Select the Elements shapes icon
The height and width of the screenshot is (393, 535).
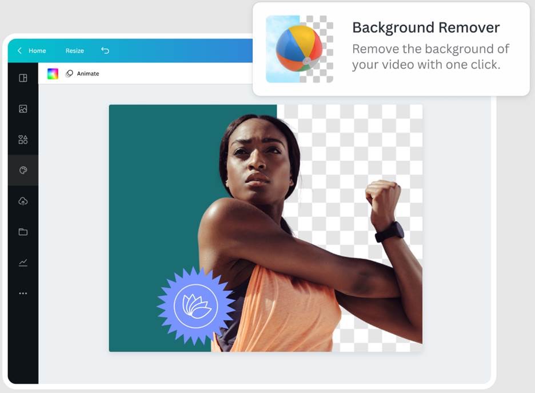coord(23,139)
